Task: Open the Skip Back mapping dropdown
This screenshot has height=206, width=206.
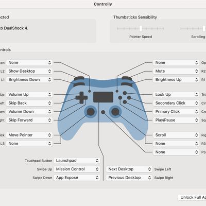Action: [29, 103]
